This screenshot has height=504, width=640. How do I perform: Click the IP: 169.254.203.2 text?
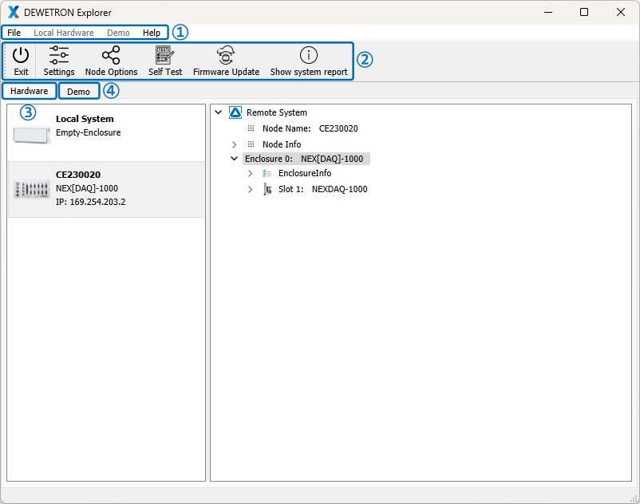(x=91, y=202)
